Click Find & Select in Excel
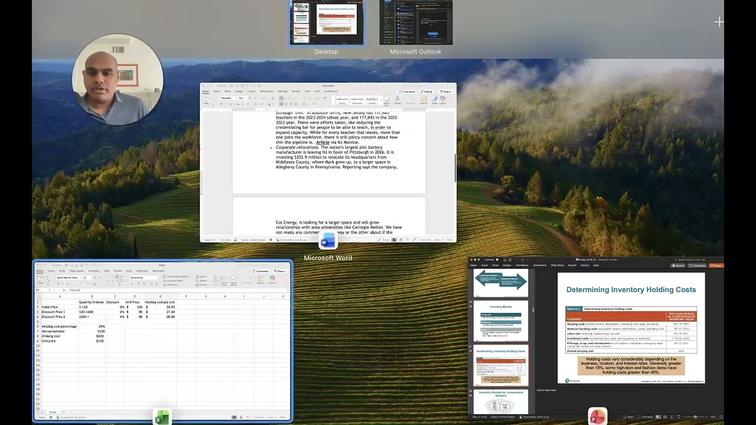 coord(233,280)
